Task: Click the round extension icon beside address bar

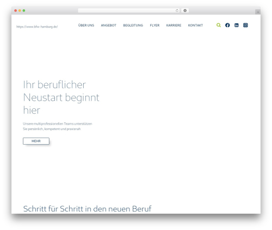Action: tap(185, 10)
